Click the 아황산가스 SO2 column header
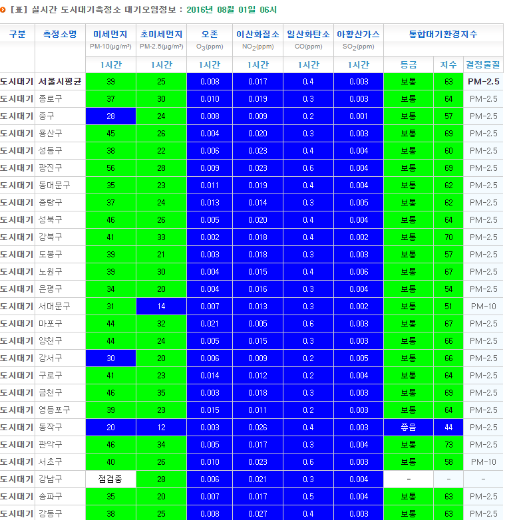Screen dimensions: 505x520 pyautogui.click(x=358, y=40)
